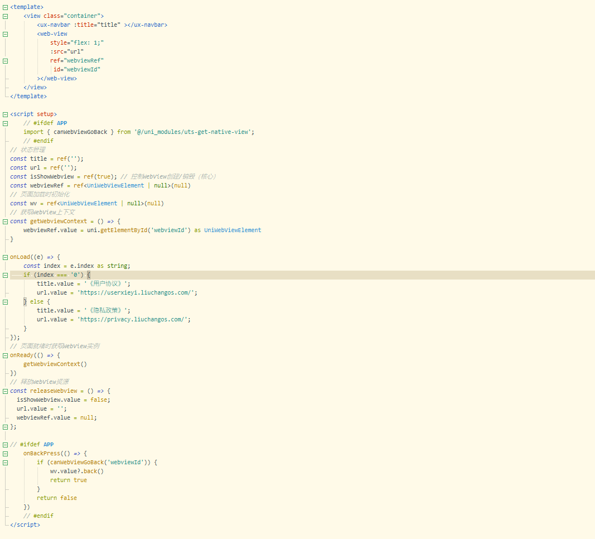Viewport: 595px width, 539px height.
Task: Click const index = e.index as string
Action: 77,266
